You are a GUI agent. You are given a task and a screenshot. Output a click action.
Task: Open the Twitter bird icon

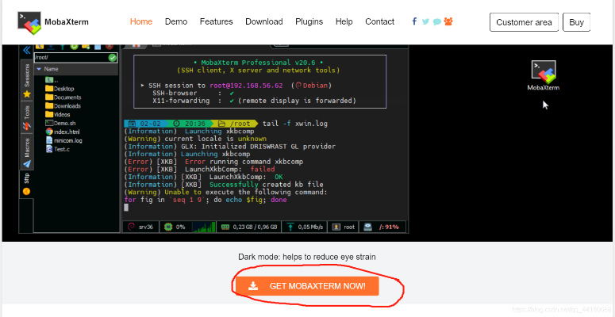point(425,22)
